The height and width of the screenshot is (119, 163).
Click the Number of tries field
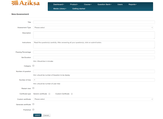point(94,80)
